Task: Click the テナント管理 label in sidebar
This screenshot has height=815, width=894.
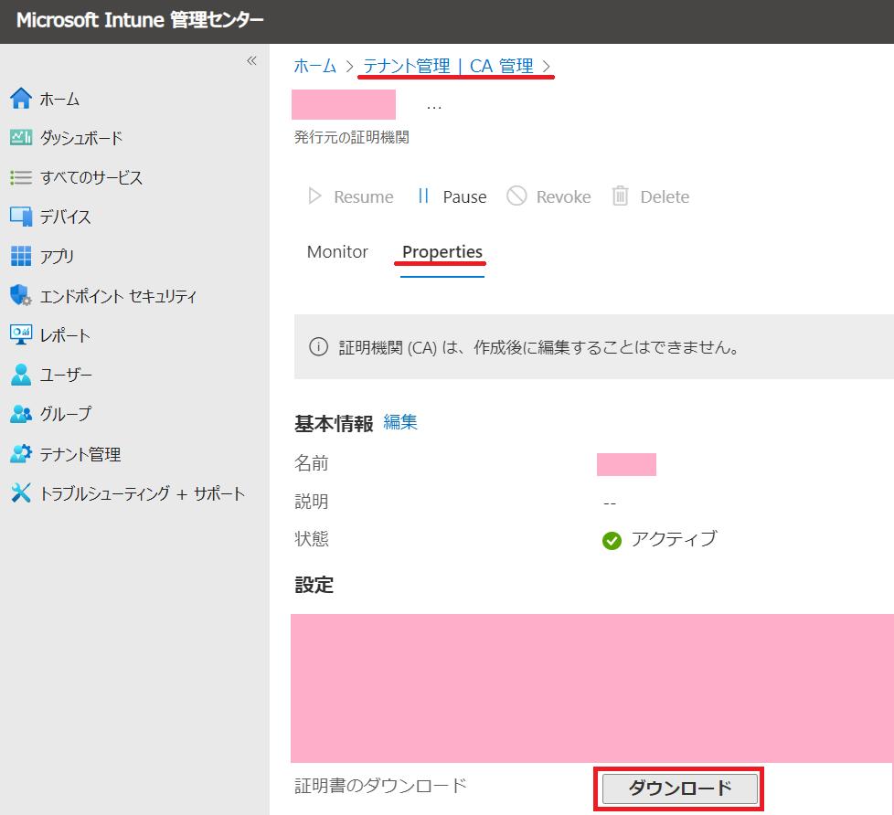Action: coord(80,454)
